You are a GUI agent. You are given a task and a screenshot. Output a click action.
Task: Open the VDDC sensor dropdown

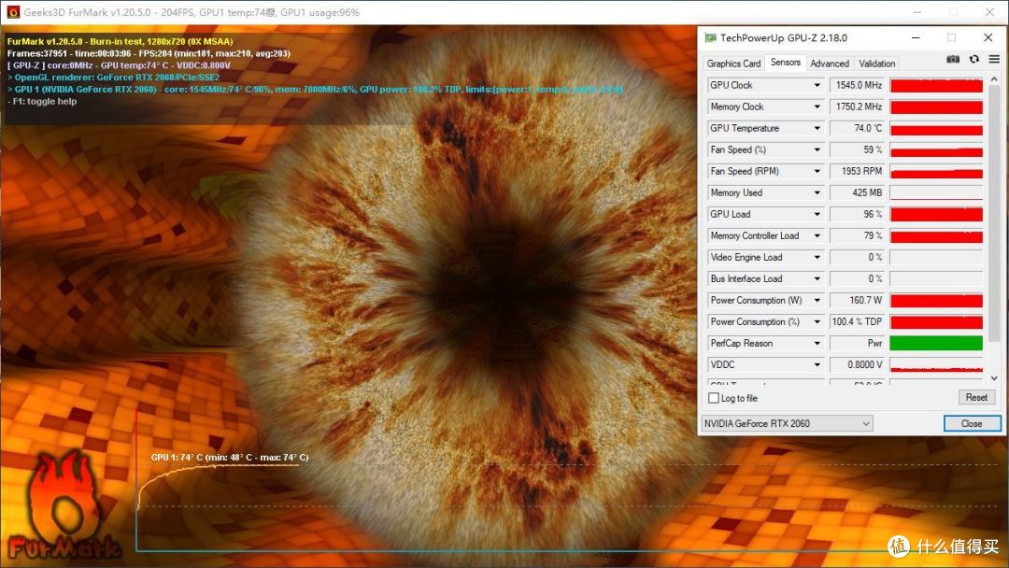[817, 364]
